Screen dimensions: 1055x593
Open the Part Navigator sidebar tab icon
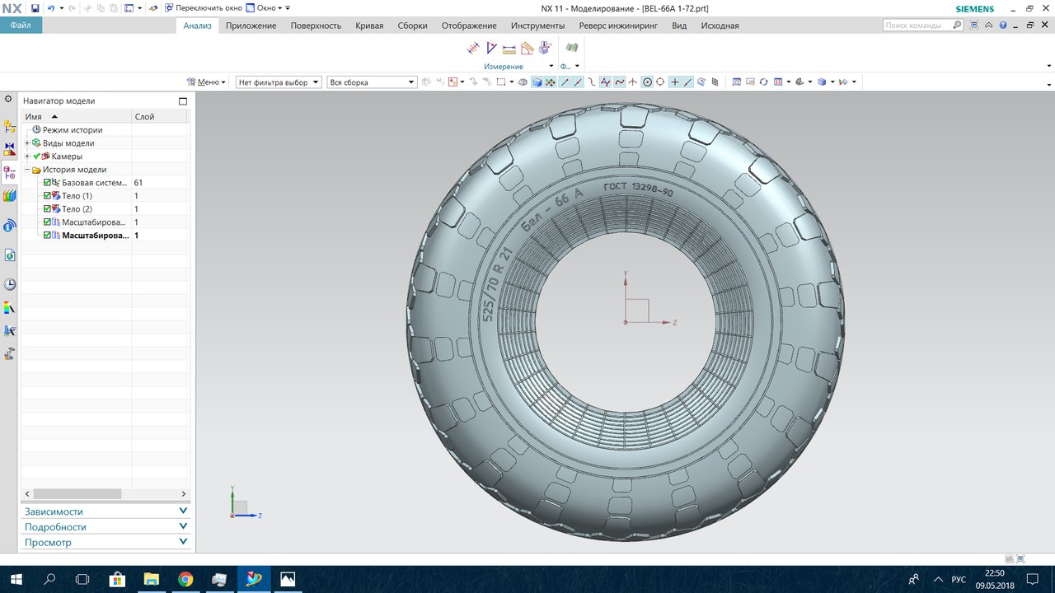(x=10, y=173)
